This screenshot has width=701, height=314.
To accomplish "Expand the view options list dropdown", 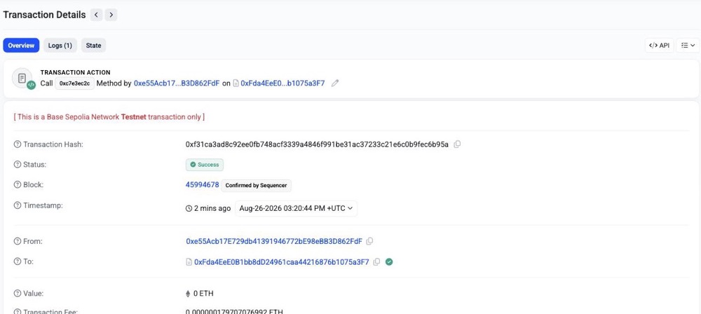I will [x=688, y=45].
